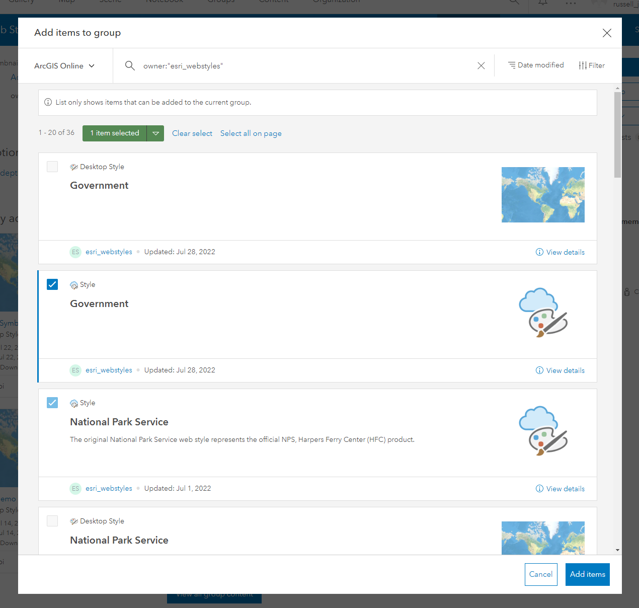Uncheck the Government Style item
This screenshot has height=608, width=639.
pos(52,284)
